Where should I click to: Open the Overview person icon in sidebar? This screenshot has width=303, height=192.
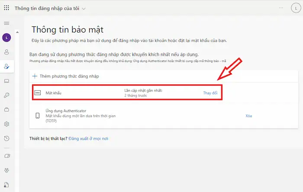tap(6, 52)
